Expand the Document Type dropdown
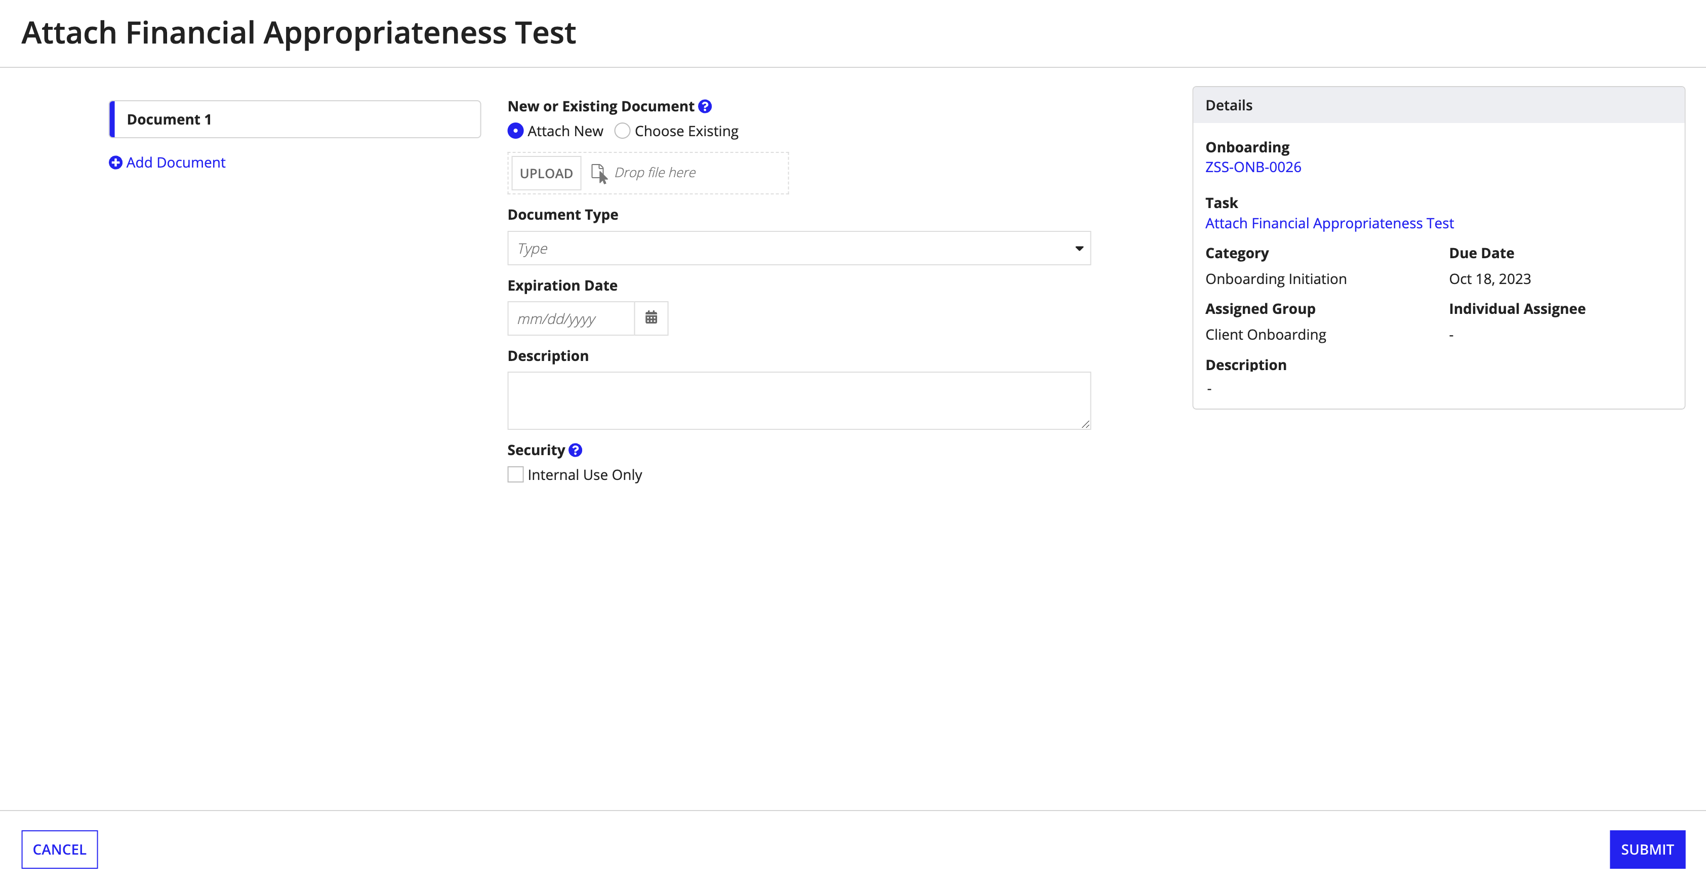Screen dimensions: 1706x887 tap(799, 248)
